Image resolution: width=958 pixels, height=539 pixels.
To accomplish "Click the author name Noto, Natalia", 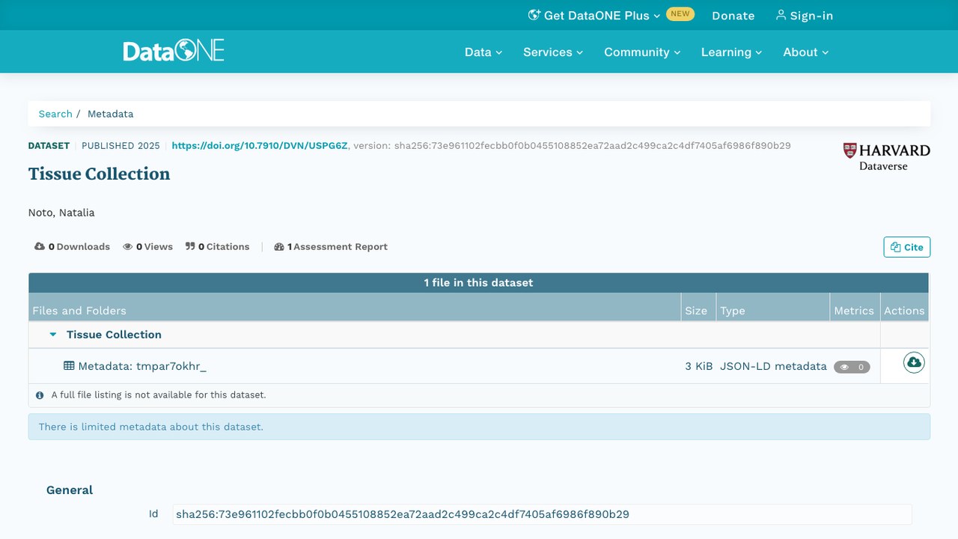I will 61,213.
